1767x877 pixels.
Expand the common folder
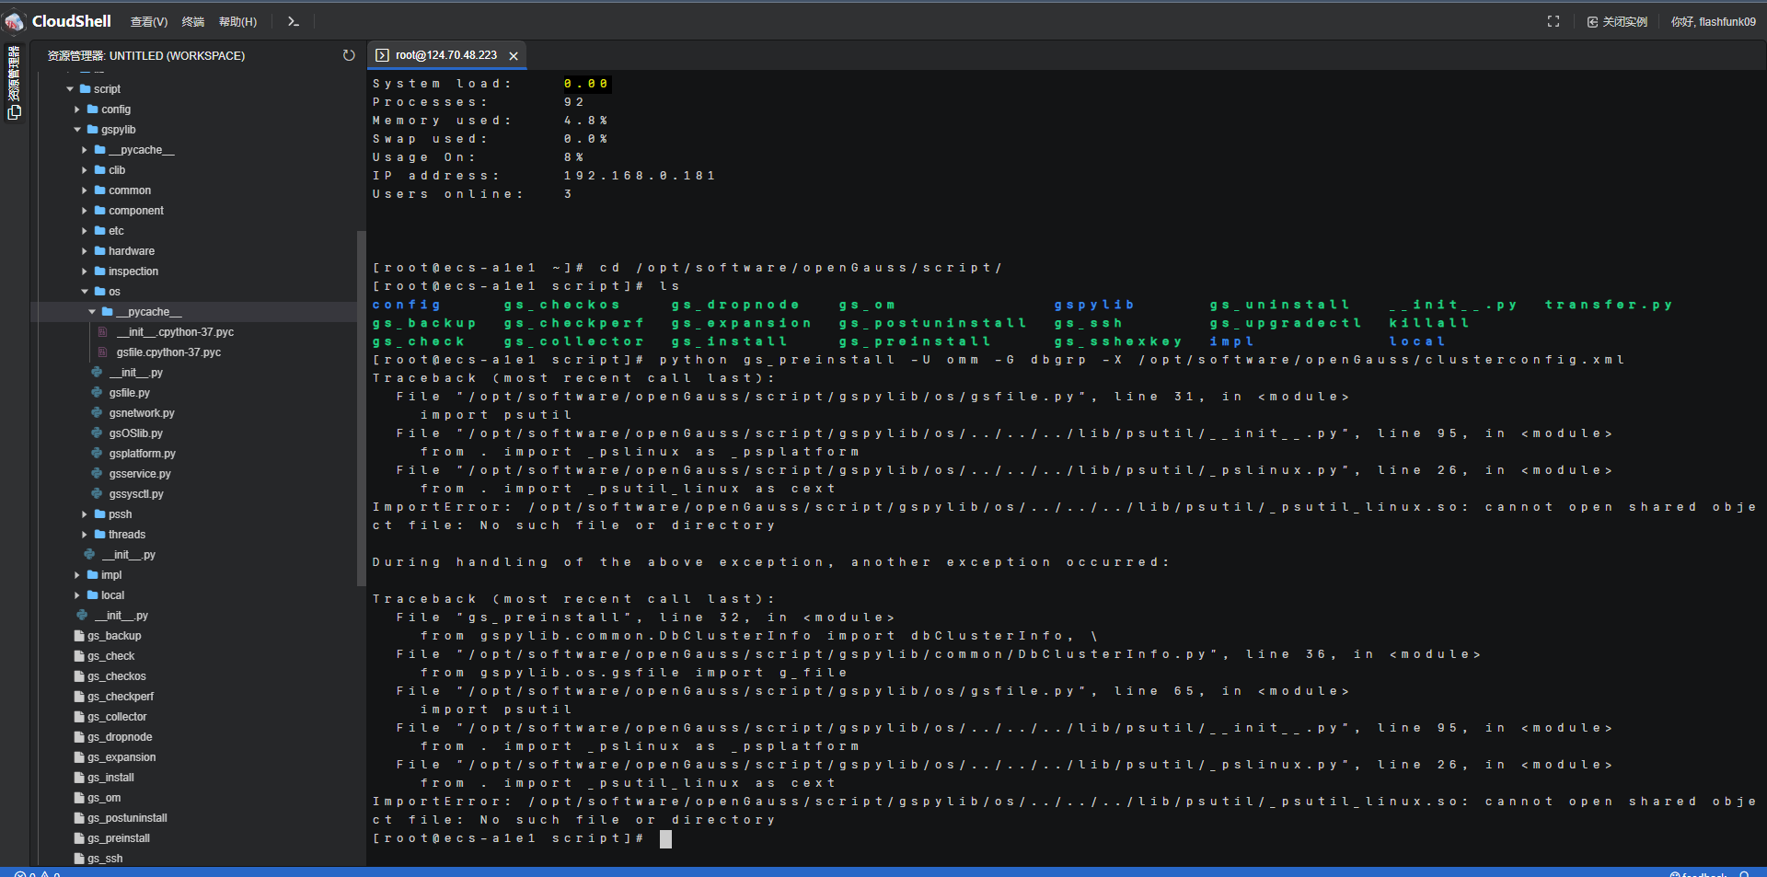tap(85, 190)
